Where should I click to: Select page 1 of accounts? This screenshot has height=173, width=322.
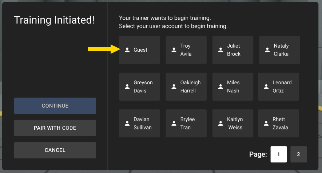[279, 154]
